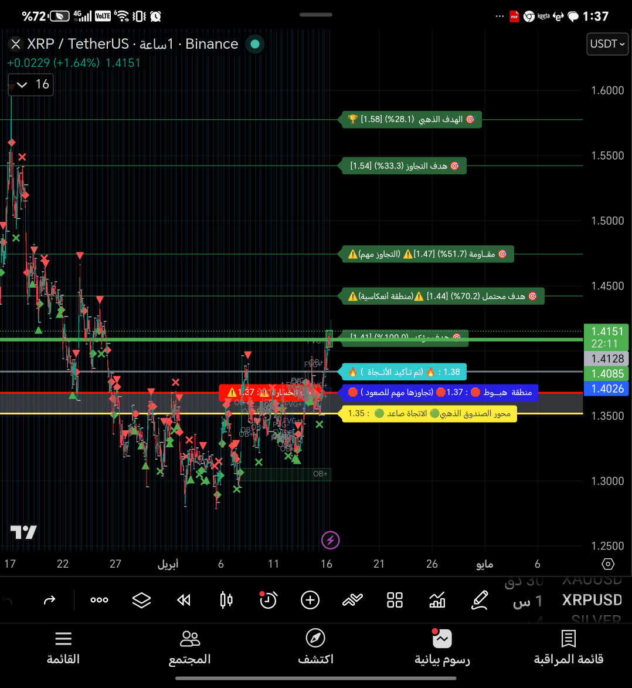Tap the OB+ order block zone
632x688 pixels.
285,474
